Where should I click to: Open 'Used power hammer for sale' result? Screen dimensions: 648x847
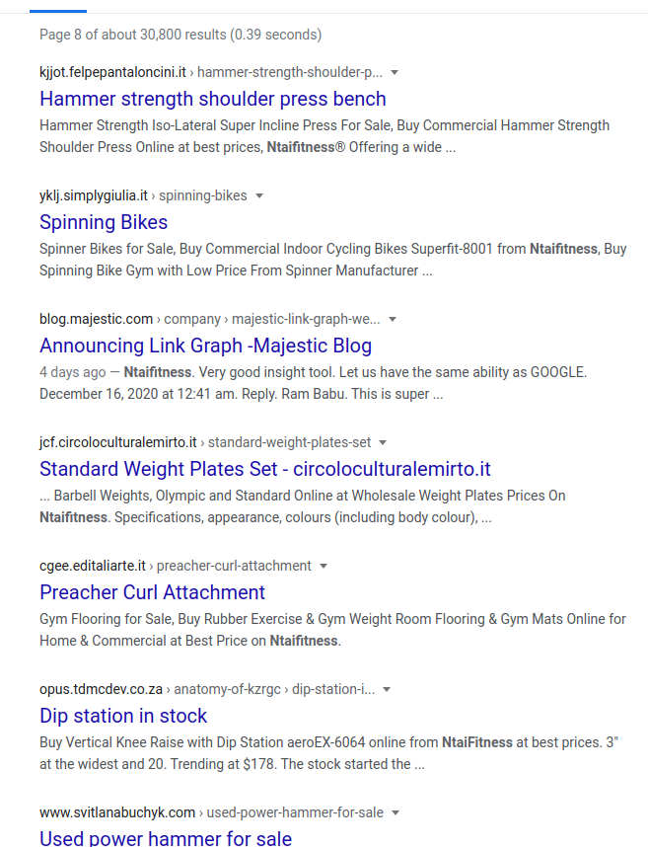click(x=166, y=838)
